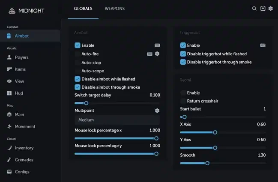Viewport: 278px width, 182px height.
Task: Toggle Triggerbot Enable checkbox
Action: [x=183, y=45]
